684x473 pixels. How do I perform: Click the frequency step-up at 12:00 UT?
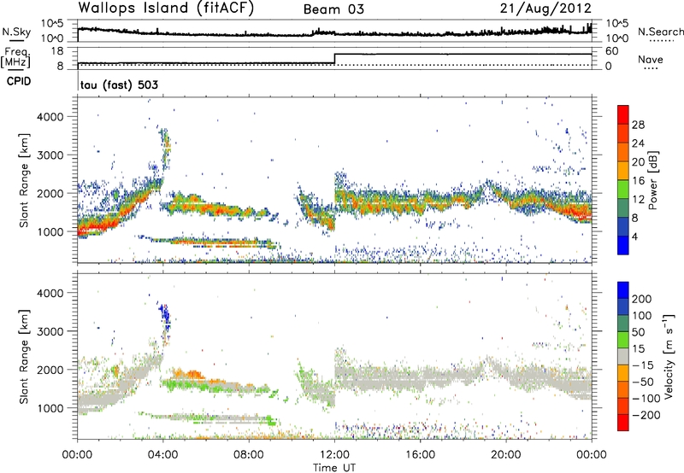point(334,59)
